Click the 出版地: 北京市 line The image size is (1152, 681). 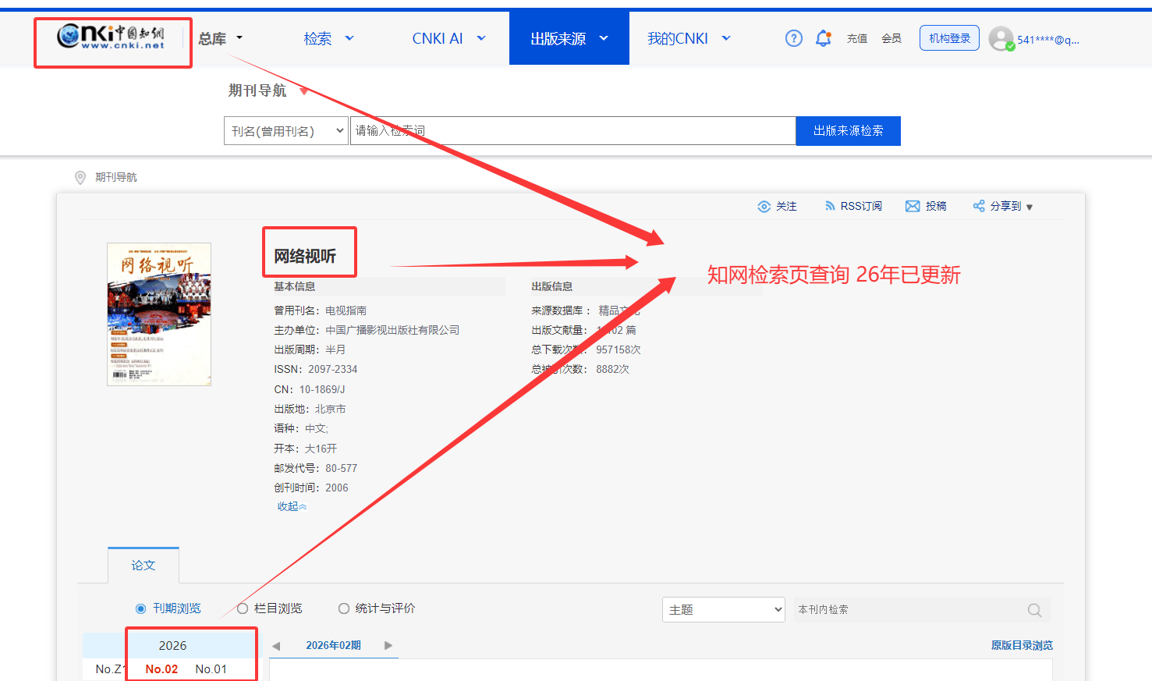click(310, 409)
